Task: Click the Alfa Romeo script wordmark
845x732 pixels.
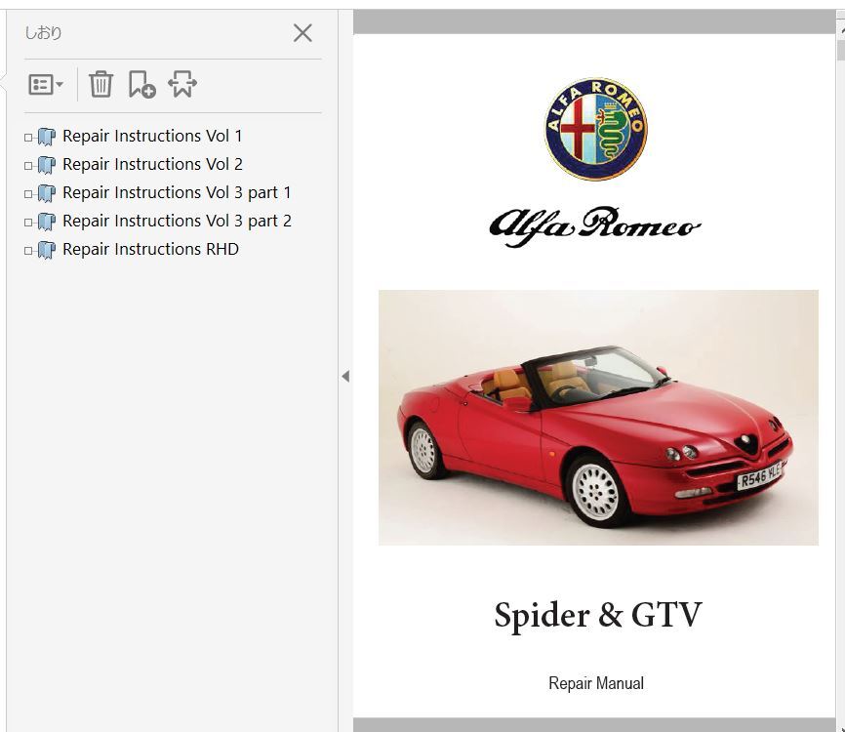Action: 595,226
